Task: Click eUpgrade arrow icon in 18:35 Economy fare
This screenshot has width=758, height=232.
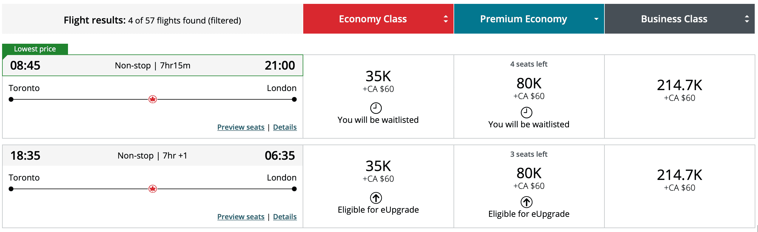Action: [376, 198]
